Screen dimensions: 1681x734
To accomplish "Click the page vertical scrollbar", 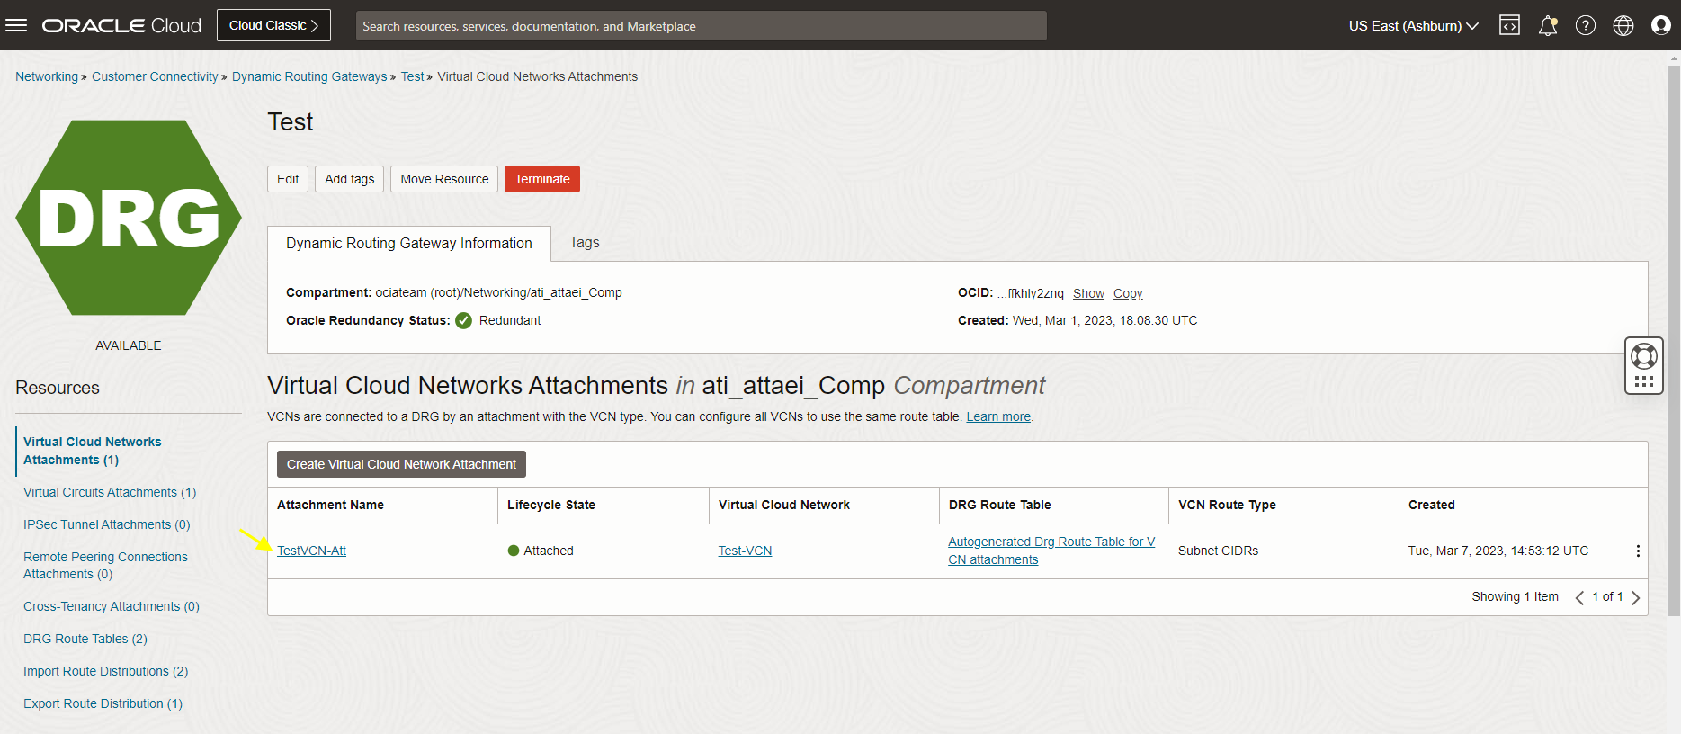I will (1674, 342).
